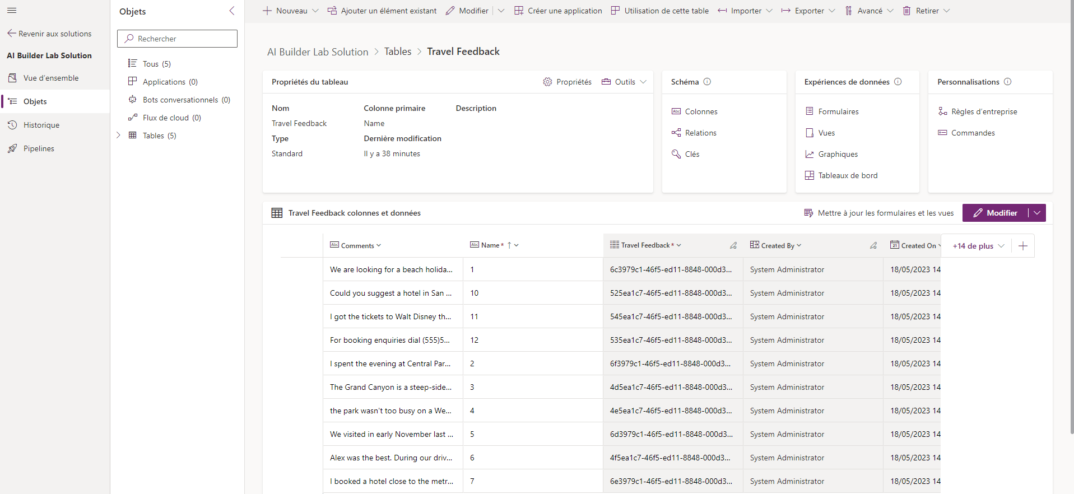1074x494 pixels.
Task: Expand the Exporter menu
Action: pyautogui.click(x=832, y=11)
